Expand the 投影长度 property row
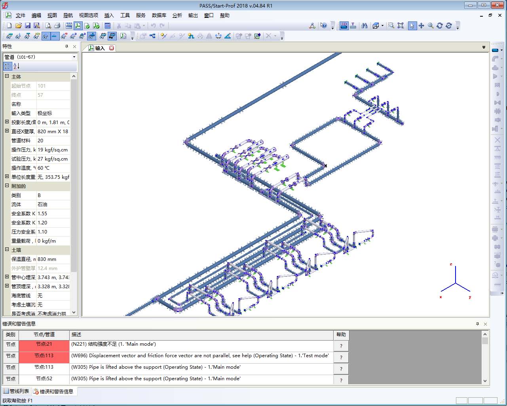The height and width of the screenshot is (406, 507). (x=7, y=122)
